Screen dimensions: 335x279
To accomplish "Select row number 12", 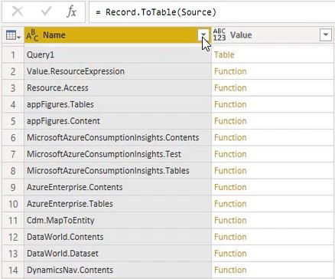I will tap(13, 237).
